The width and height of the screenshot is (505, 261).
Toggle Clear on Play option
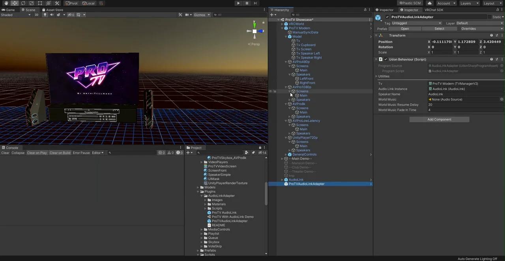37,153
